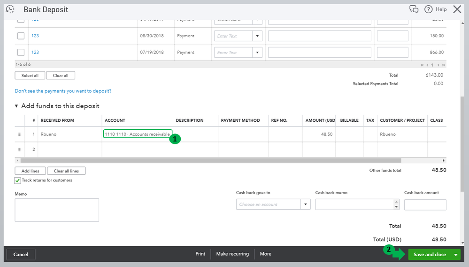Click the Payment Method column header

pos(240,120)
